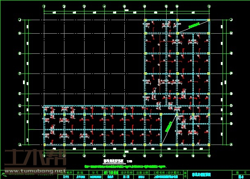This screenshot has height=179, width=250.
Task: Select yellow column marker at plan's top-right corner
Action: tap(209, 20)
